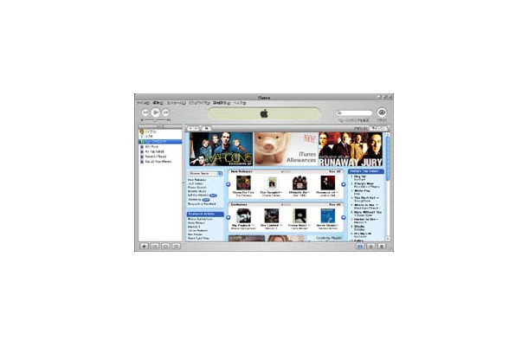Image resolution: width=528 pixels, height=346 pixels.
Task: Toggle the show artwork button
Action: coord(176,247)
